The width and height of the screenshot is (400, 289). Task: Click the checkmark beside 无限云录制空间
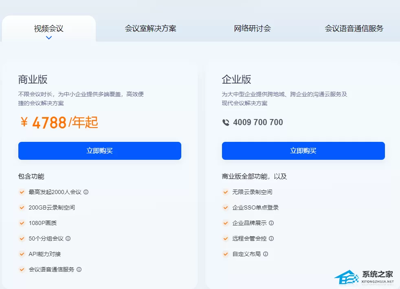[226, 192]
